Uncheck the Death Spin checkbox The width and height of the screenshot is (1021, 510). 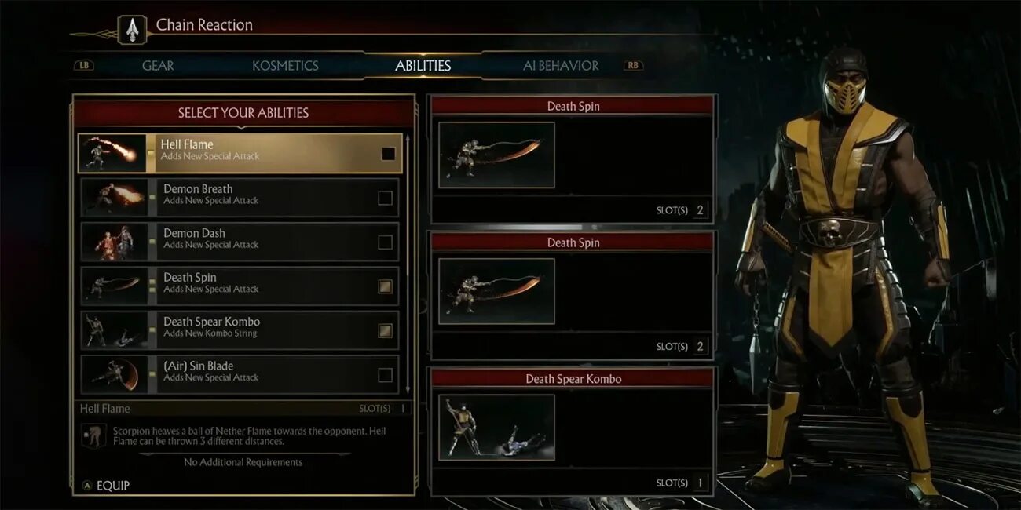[385, 286]
